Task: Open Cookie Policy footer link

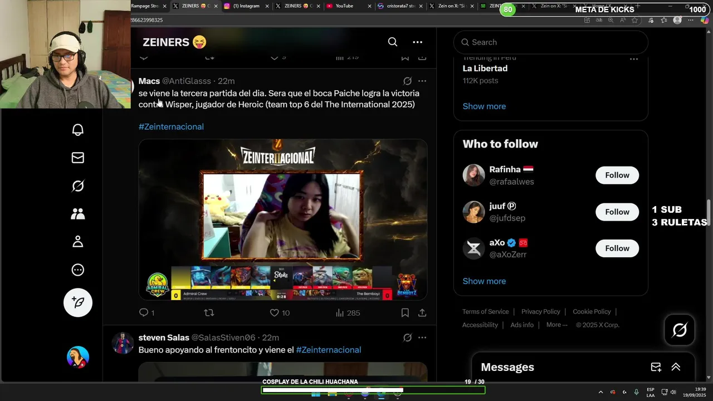Action: pos(592,312)
